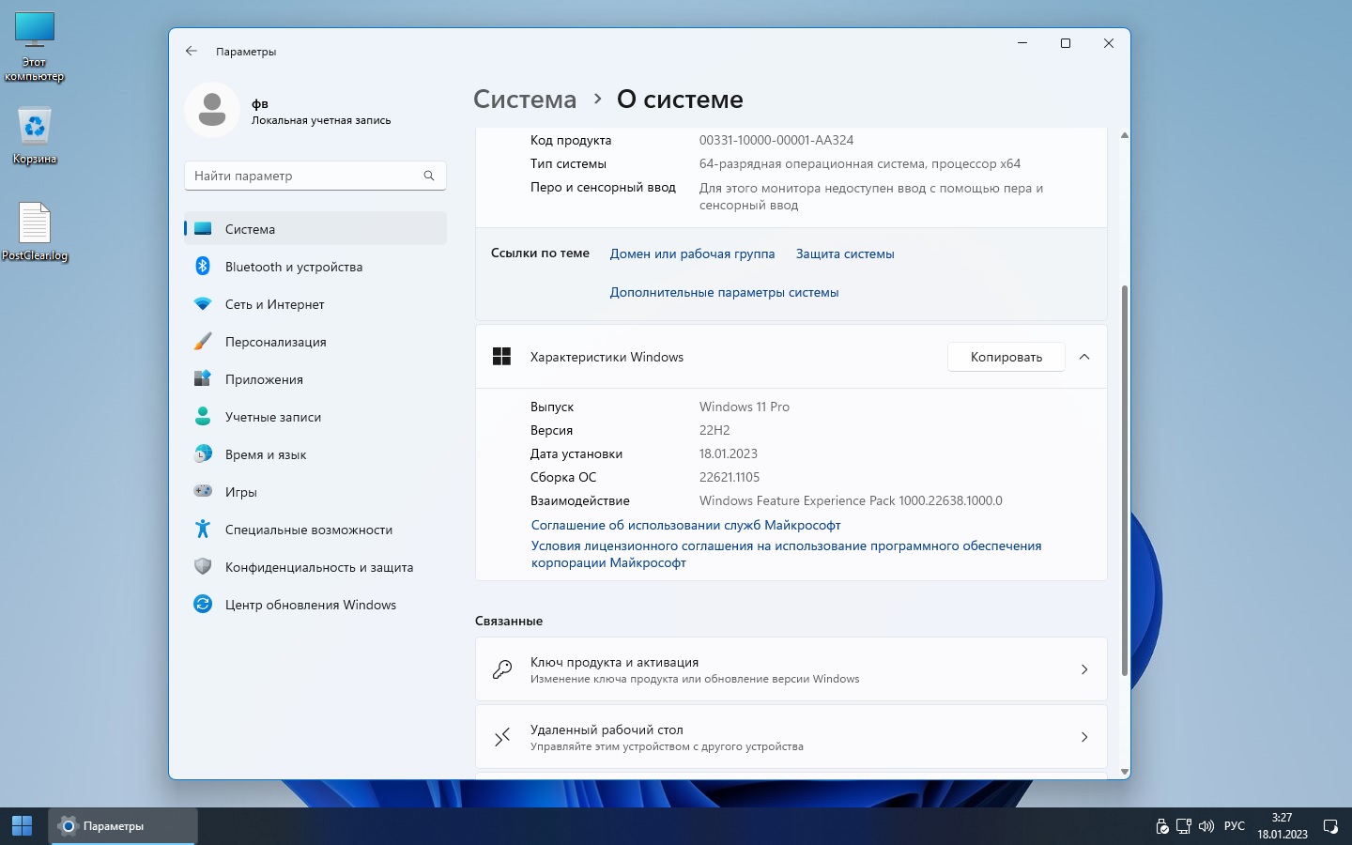The width and height of the screenshot is (1352, 845).
Task: Open the user account avatar
Action: click(212, 110)
